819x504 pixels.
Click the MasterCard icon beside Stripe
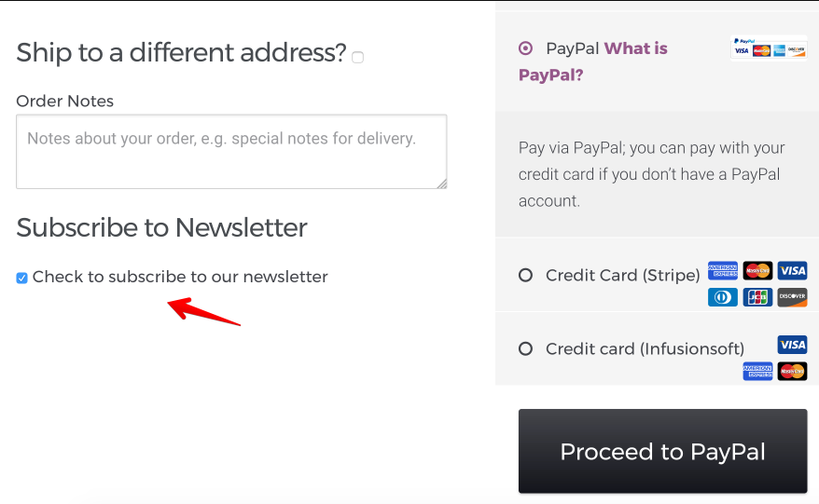click(757, 271)
